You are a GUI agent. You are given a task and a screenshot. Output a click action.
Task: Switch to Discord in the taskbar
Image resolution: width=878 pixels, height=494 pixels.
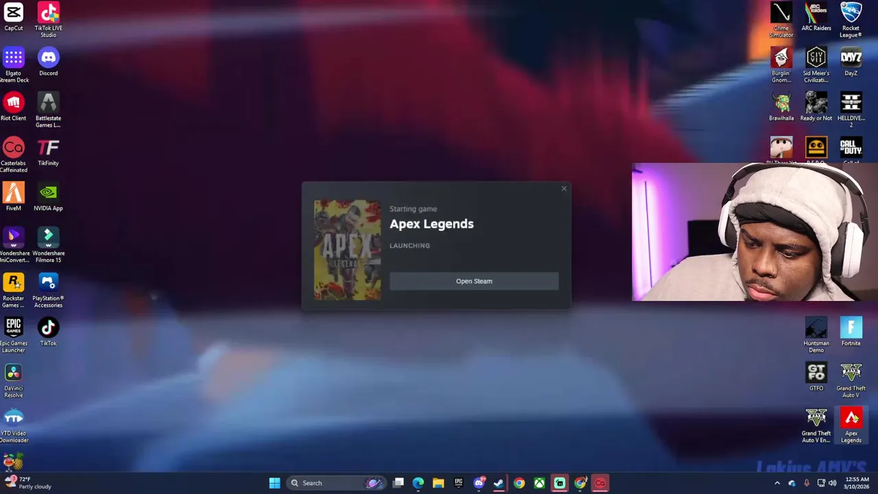479,483
